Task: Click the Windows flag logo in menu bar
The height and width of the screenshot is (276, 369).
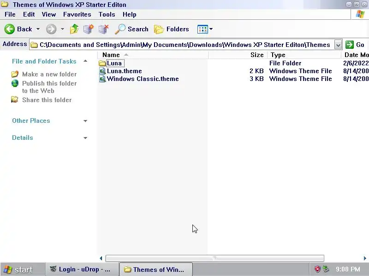Action: 360,14
